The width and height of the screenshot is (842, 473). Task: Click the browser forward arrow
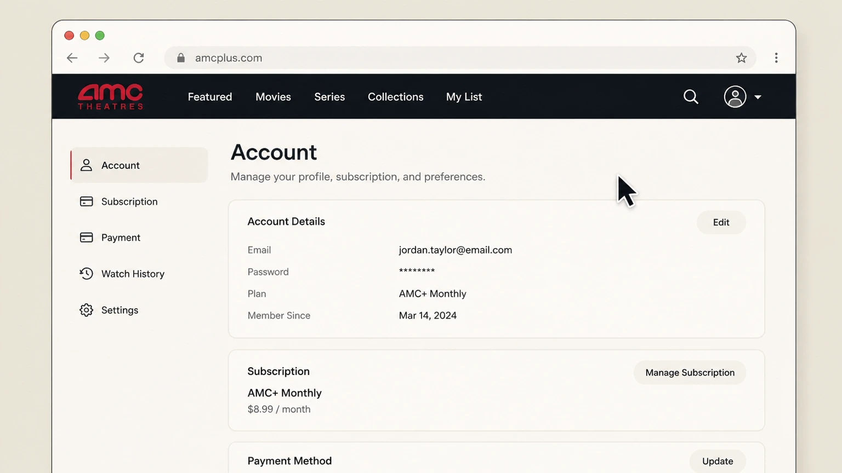(104, 58)
